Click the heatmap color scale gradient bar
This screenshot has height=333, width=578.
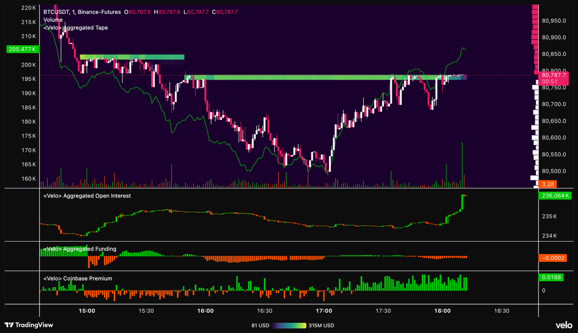(x=289, y=325)
